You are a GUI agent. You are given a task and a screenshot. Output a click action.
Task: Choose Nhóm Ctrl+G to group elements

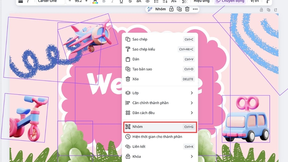tap(160, 127)
